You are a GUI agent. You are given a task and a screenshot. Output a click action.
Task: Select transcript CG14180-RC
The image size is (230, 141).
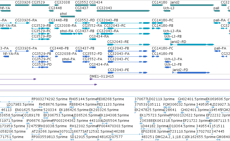pos(162,20)
